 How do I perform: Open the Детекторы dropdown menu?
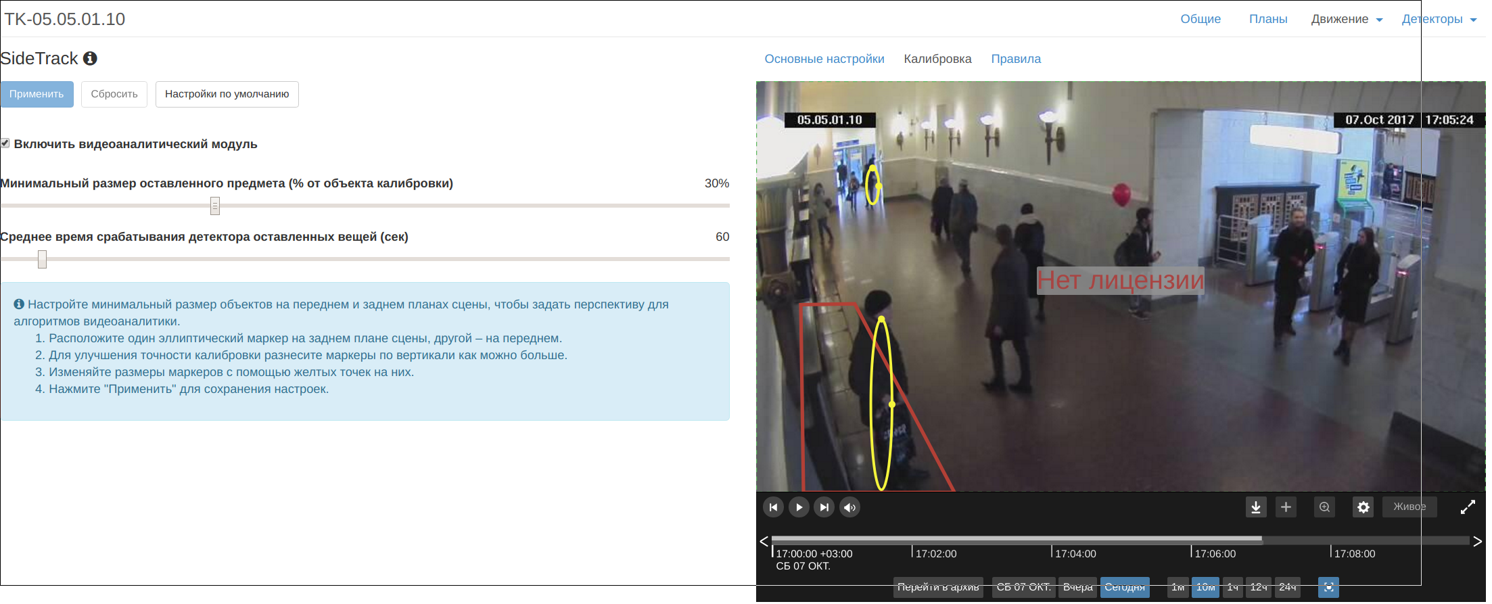point(1439,19)
